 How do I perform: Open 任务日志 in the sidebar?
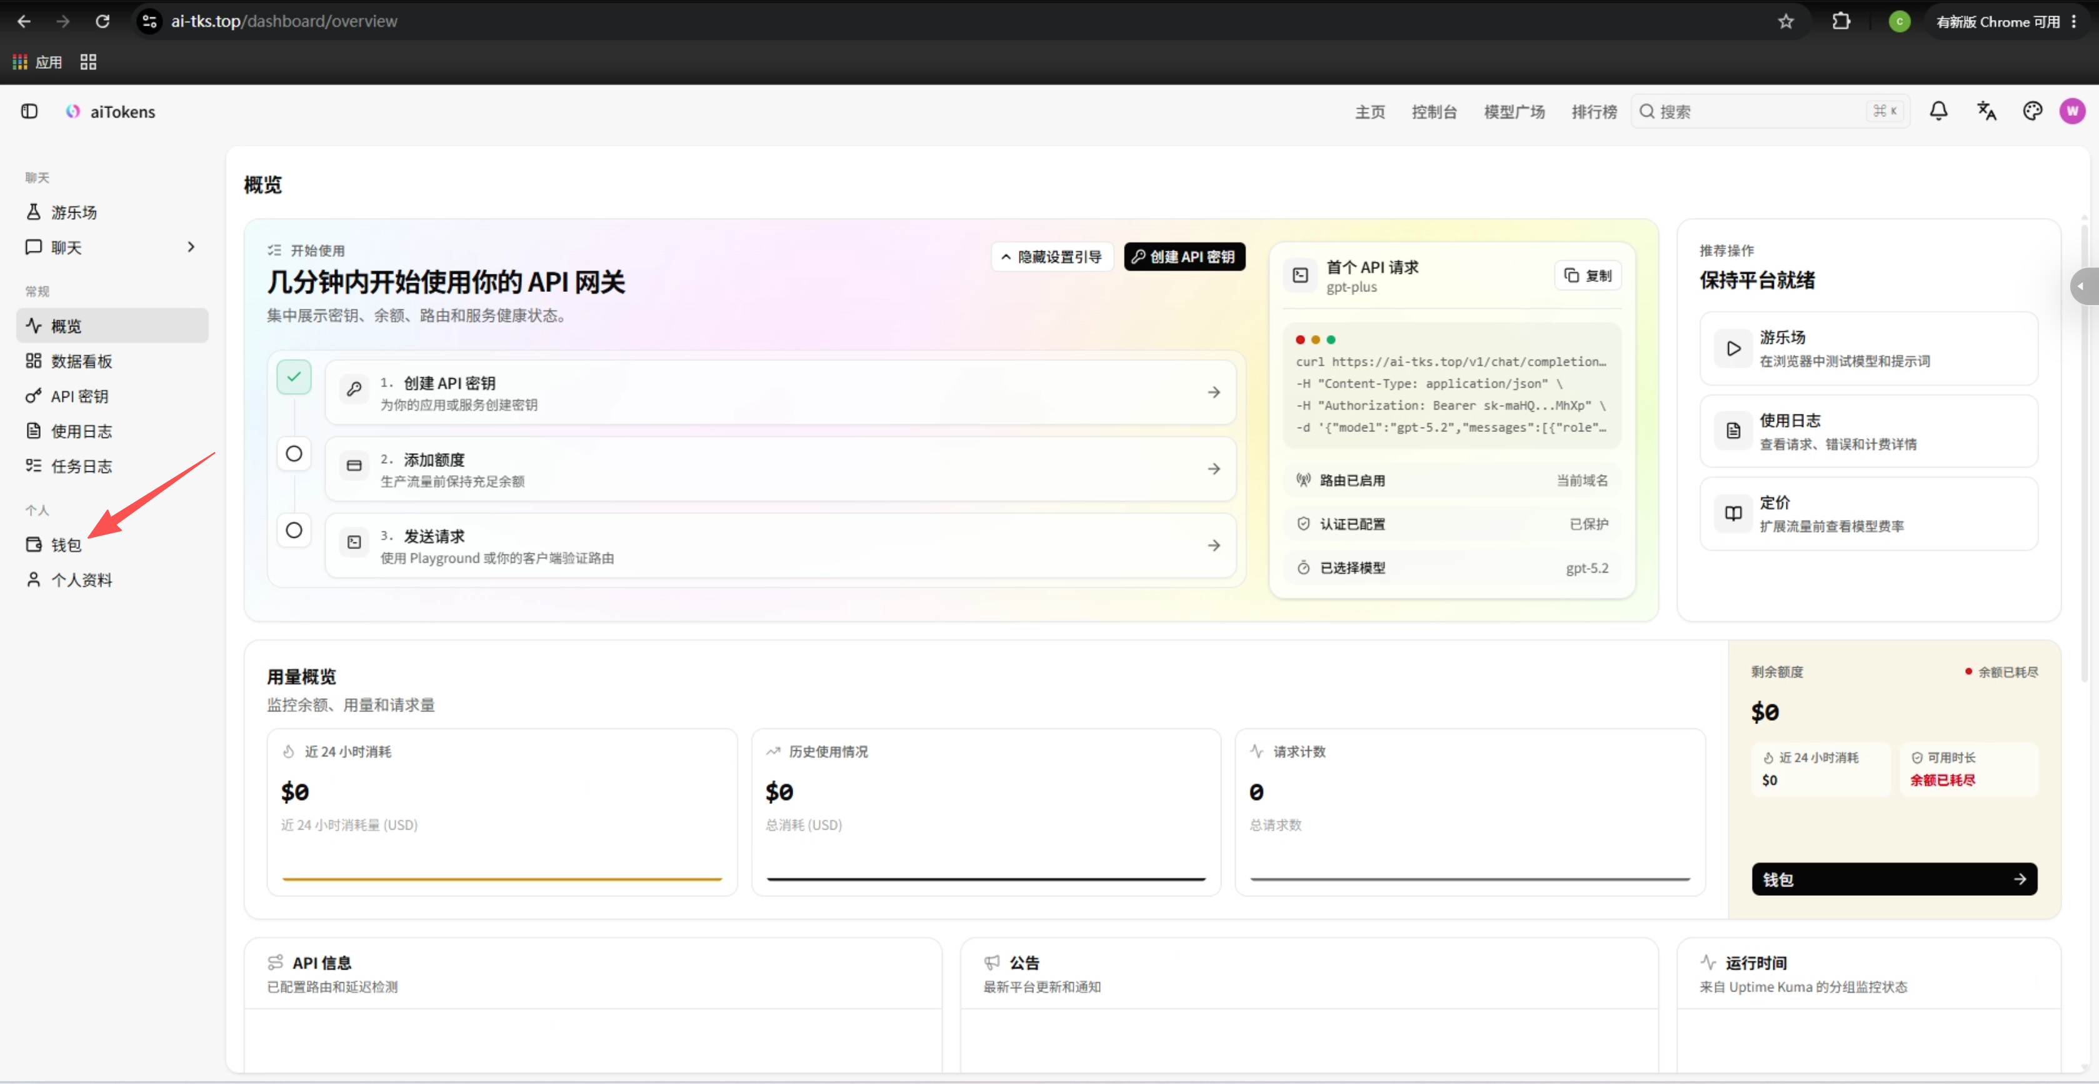click(x=113, y=466)
